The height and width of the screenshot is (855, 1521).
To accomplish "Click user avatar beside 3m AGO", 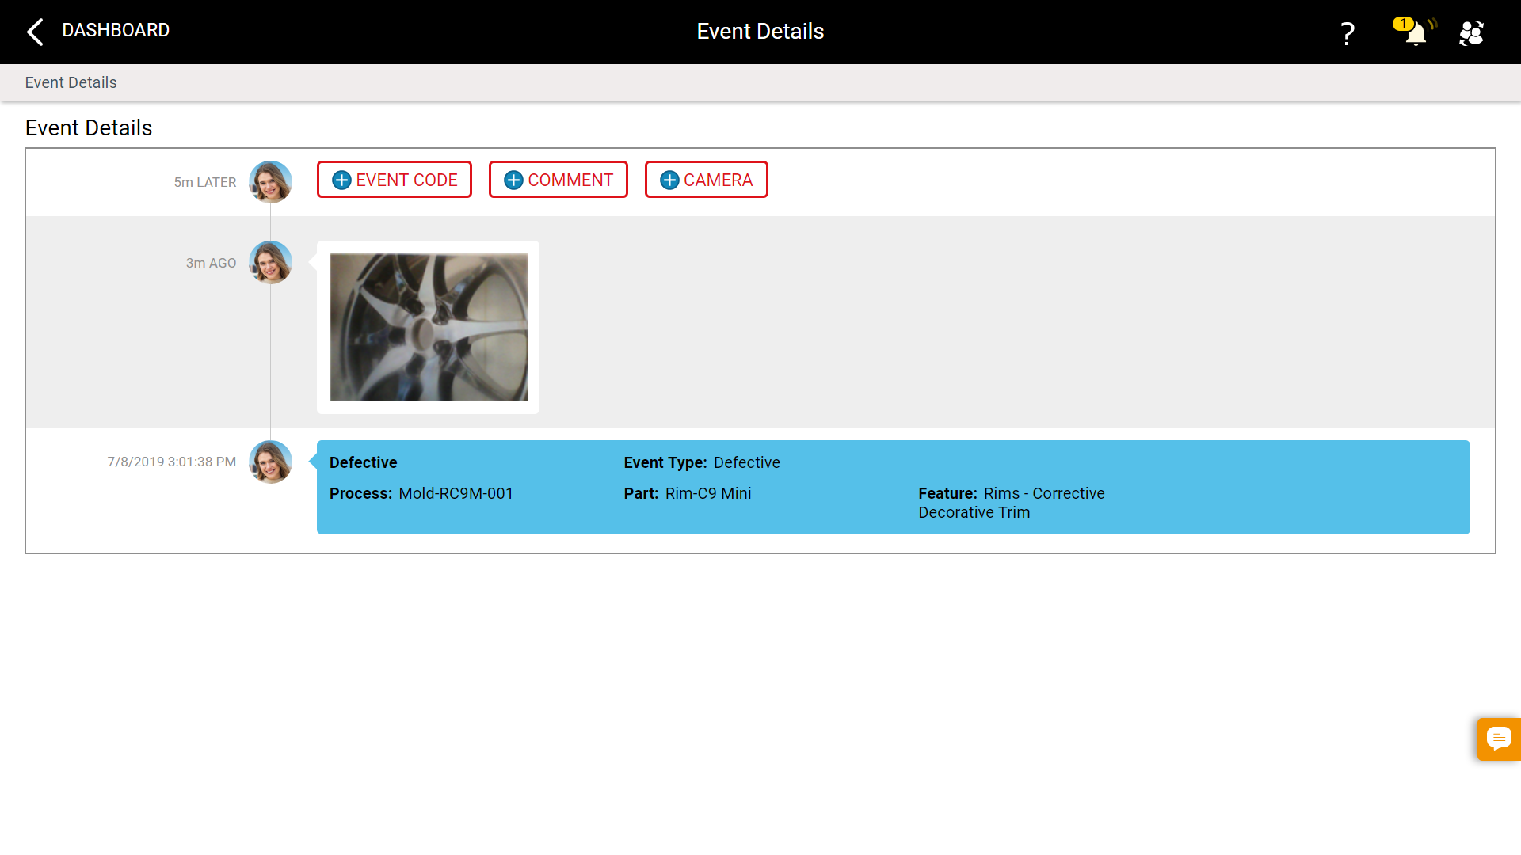I will click(271, 262).
